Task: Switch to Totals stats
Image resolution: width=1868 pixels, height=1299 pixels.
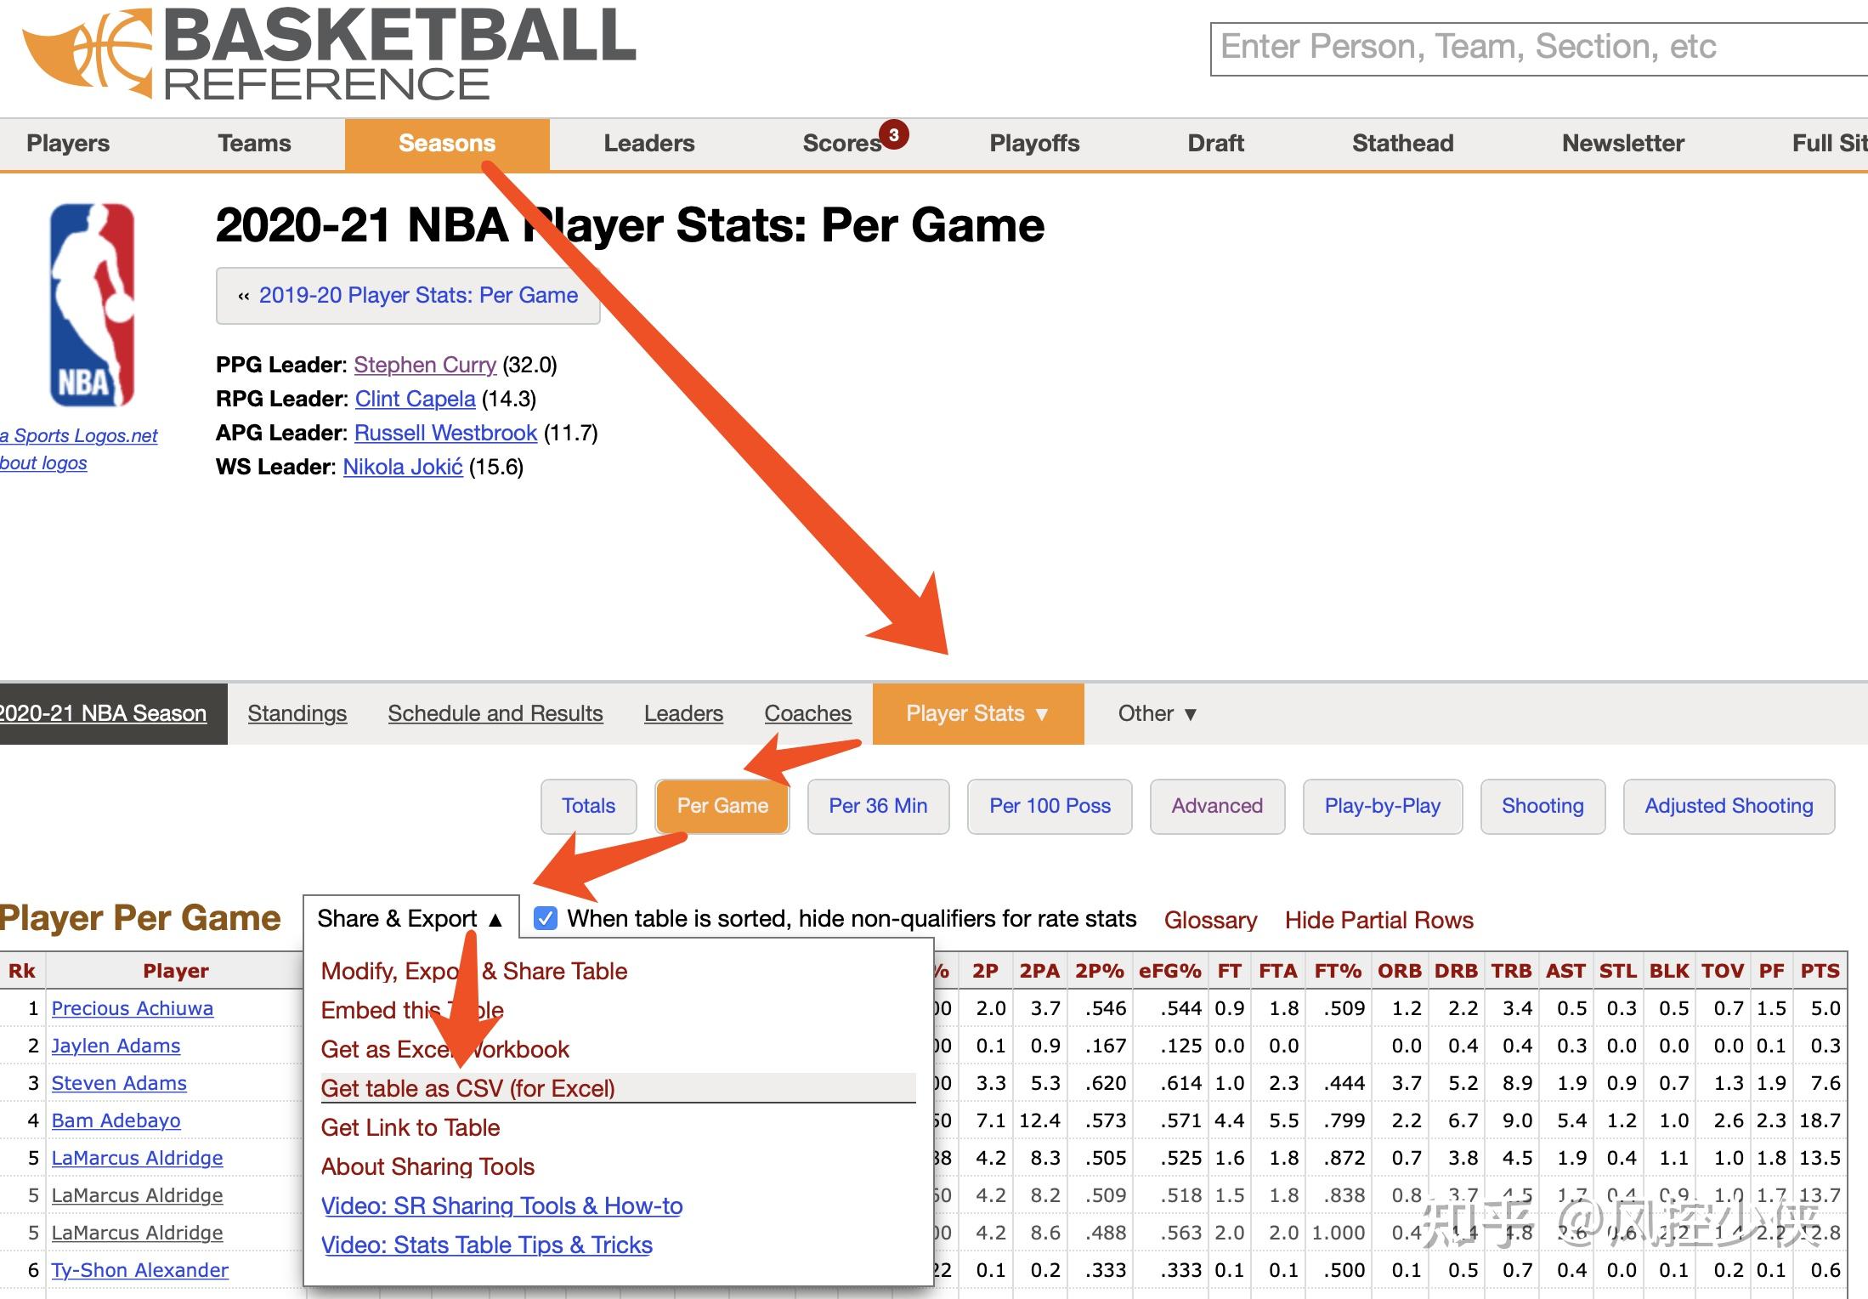Action: (x=588, y=806)
